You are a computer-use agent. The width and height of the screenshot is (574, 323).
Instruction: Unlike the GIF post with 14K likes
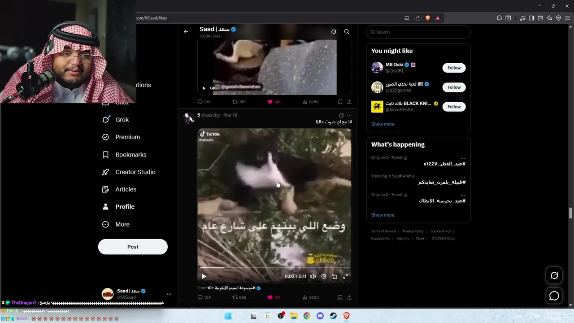point(274,102)
